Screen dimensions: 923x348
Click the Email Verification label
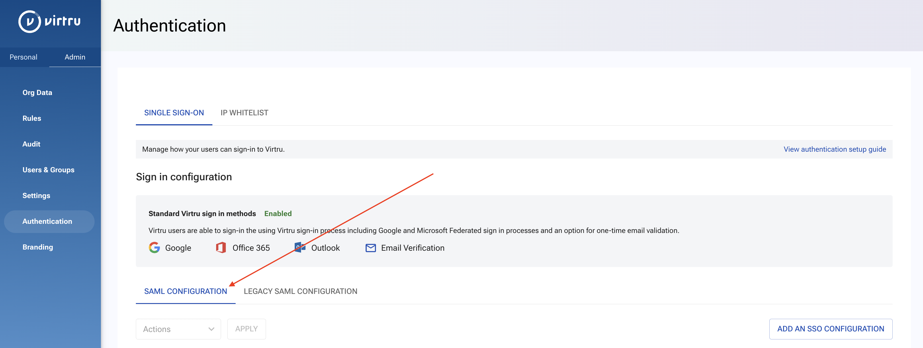(413, 248)
